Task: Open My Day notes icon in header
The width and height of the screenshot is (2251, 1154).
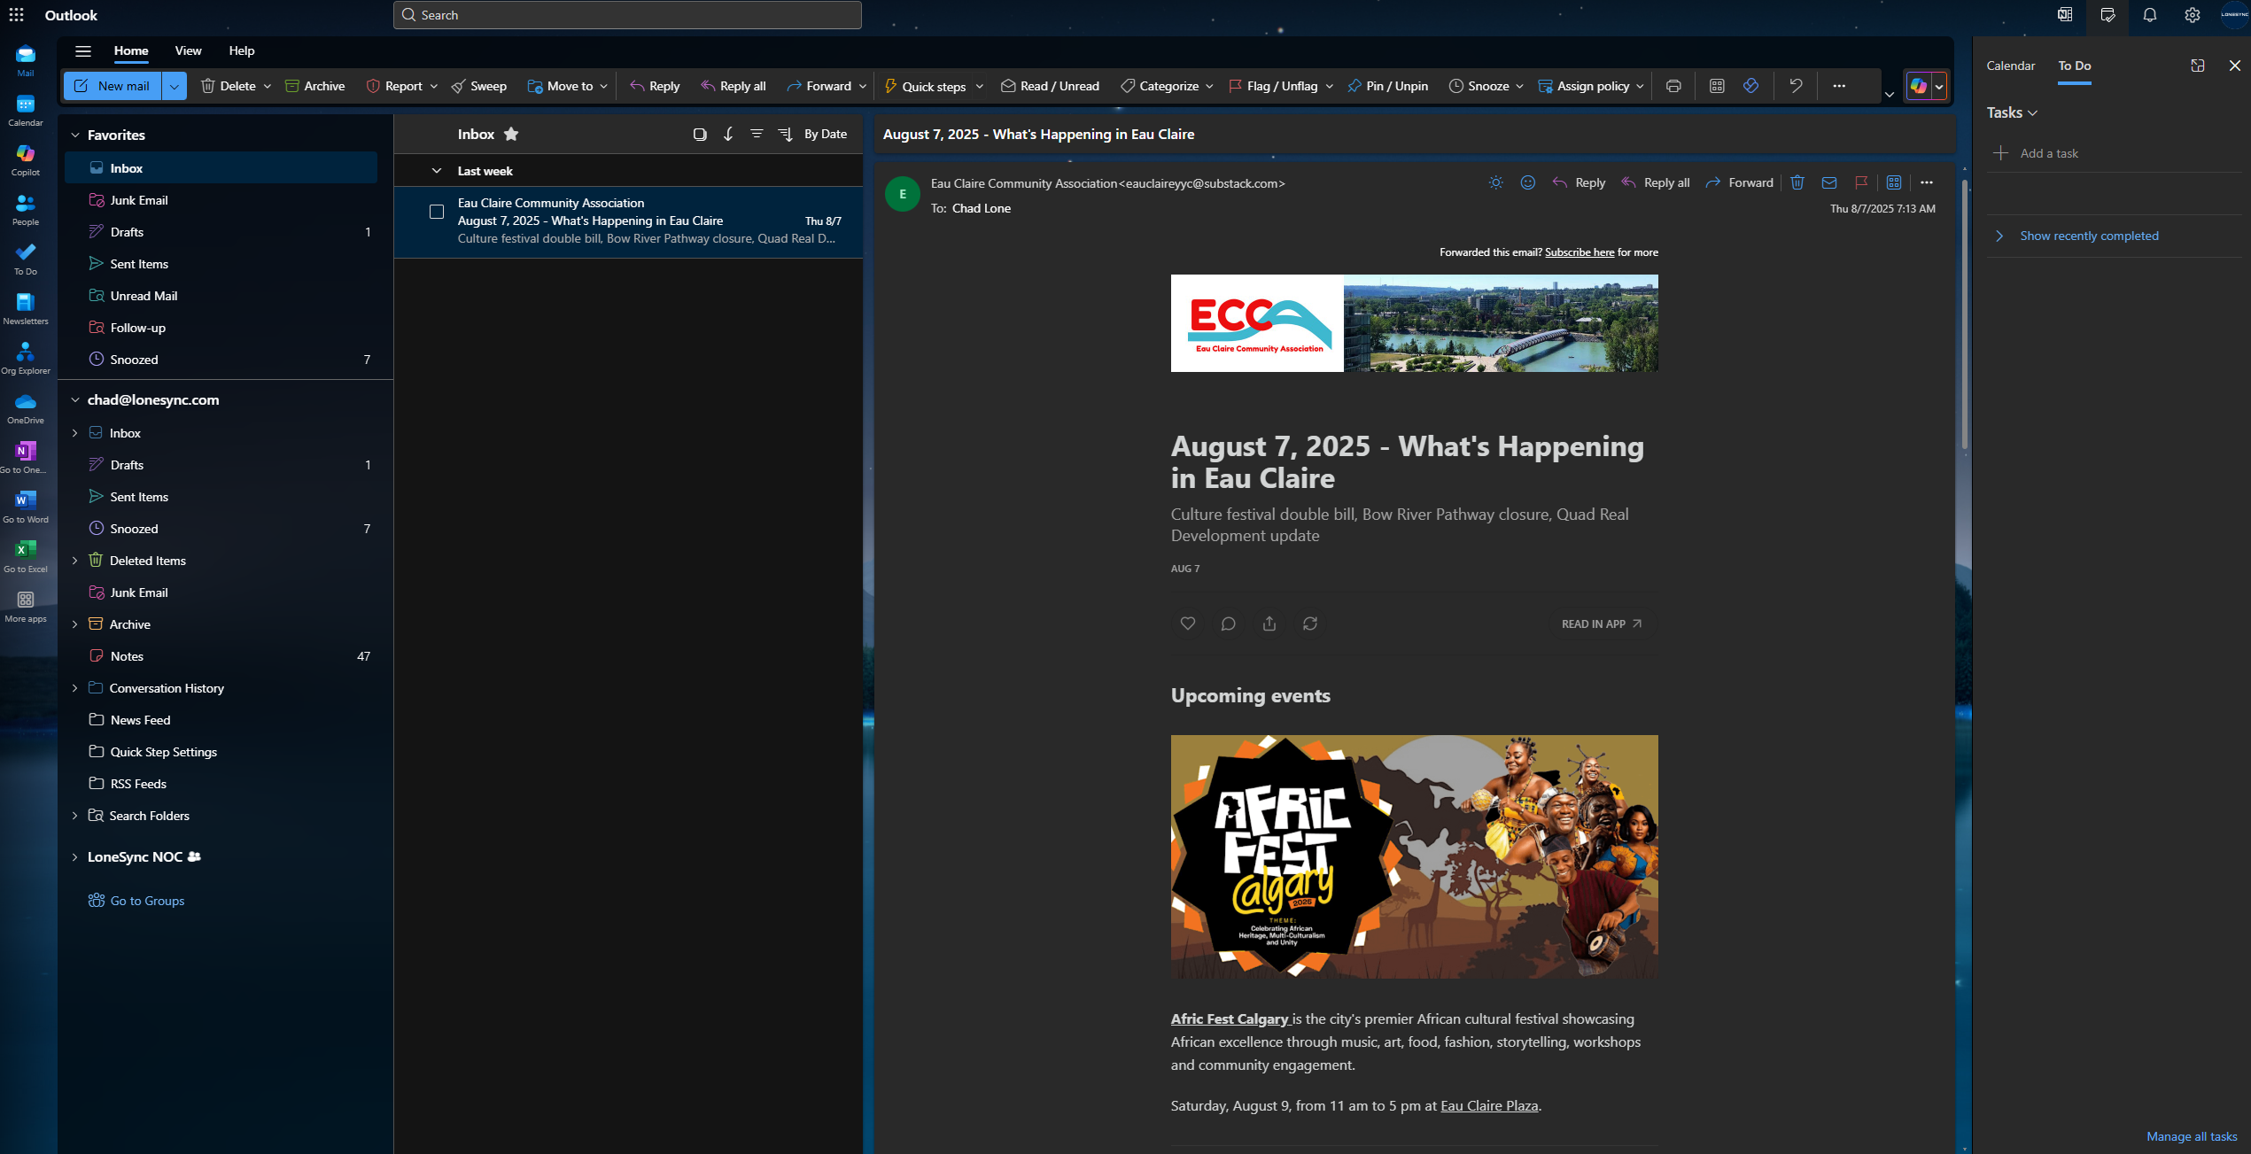Action: click(x=2107, y=15)
